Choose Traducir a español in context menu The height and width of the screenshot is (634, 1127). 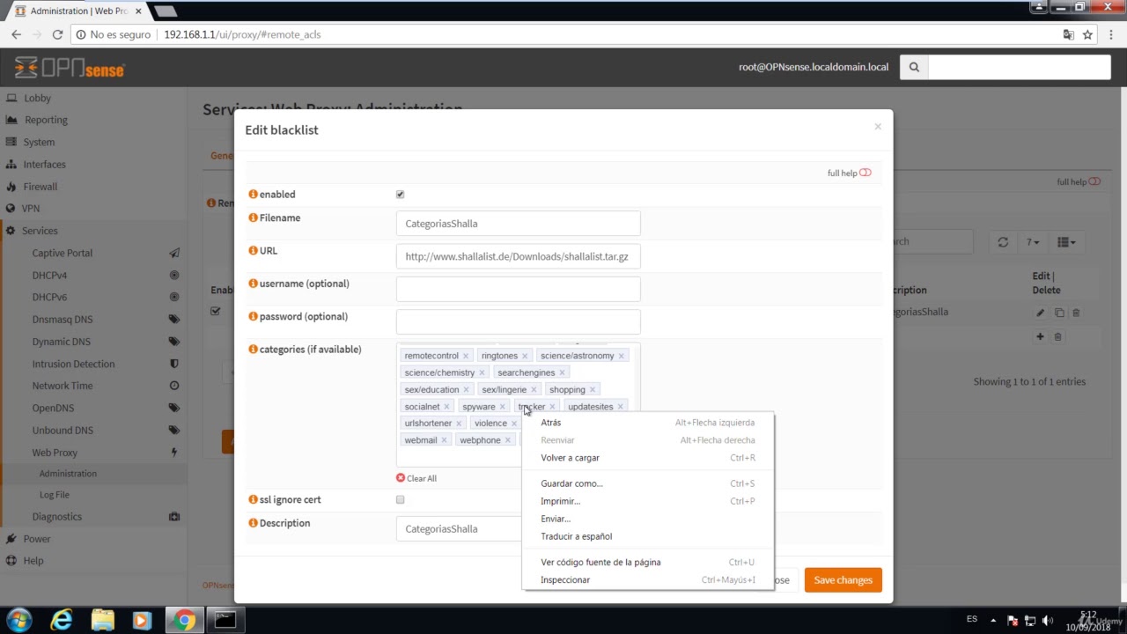point(648,536)
